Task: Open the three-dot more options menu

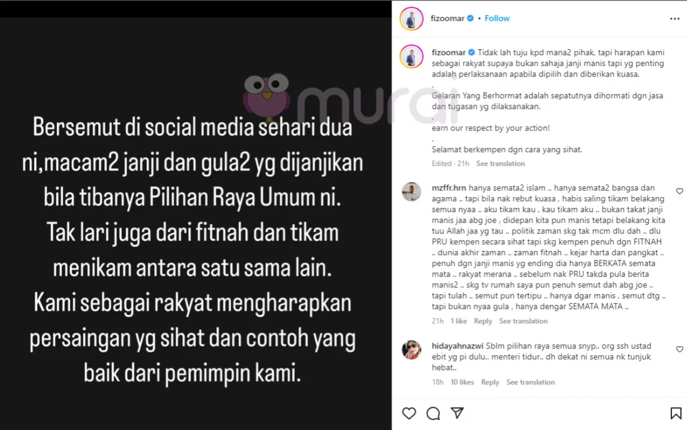Action: 675,19
